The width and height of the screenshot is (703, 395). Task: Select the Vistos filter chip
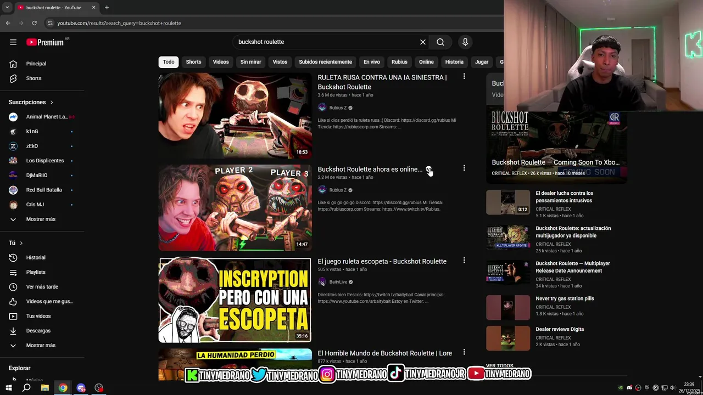pos(280,62)
